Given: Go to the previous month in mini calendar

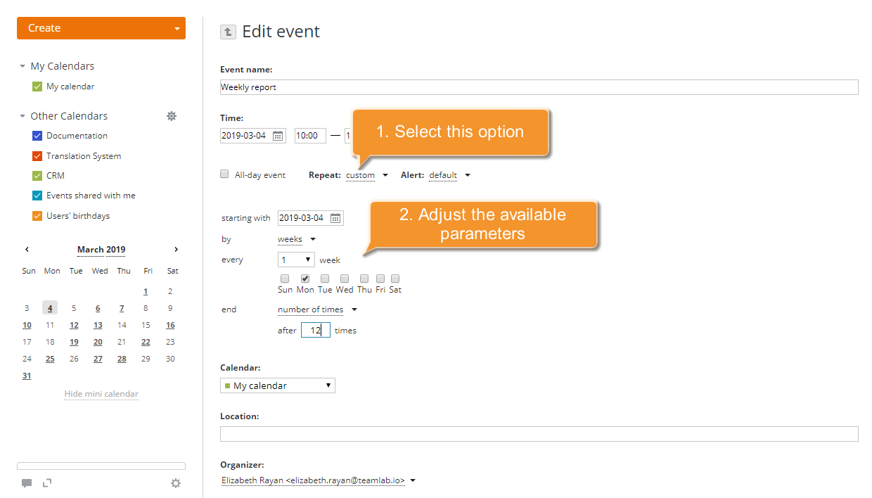Looking at the screenshot, I should click(27, 249).
